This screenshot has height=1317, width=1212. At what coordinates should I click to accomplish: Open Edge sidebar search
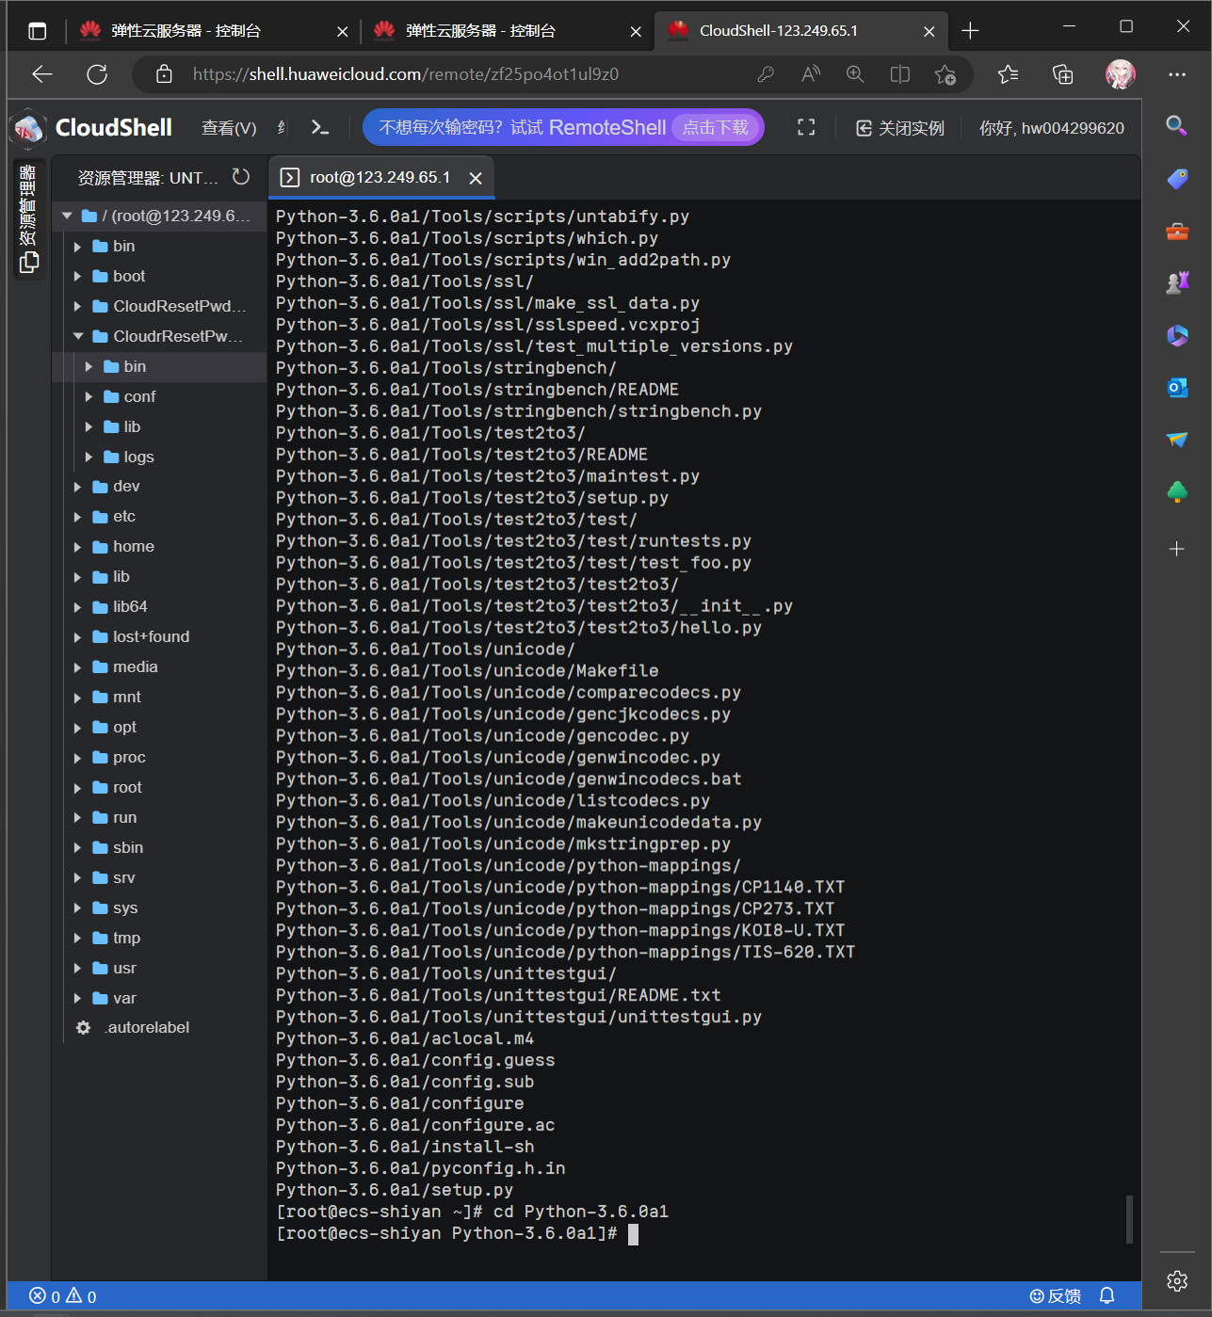(x=1176, y=125)
